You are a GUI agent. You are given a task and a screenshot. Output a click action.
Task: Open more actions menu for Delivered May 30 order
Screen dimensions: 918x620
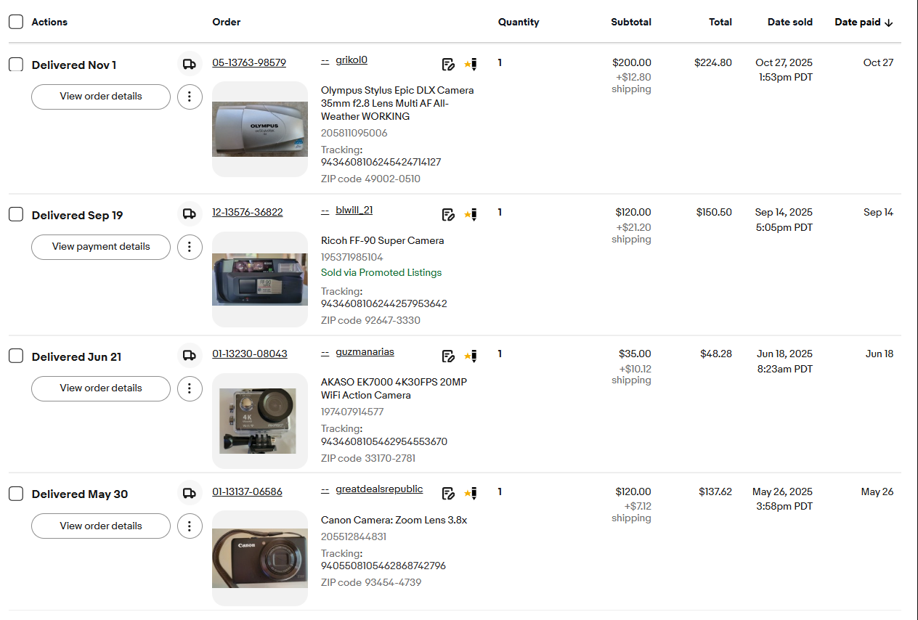(190, 526)
